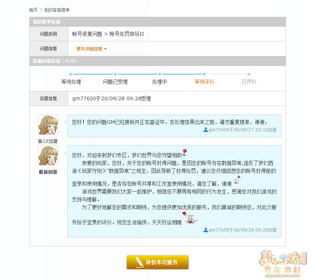Viewport: 311px width, 280px height.
Task: Click the 梦幻西游 forum logo watermark
Action: point(282,264)
